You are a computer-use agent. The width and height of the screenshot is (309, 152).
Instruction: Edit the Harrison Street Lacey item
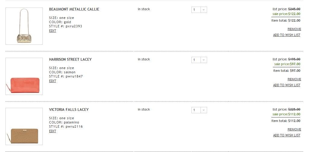pyautogui.click(x=52, y=81)
